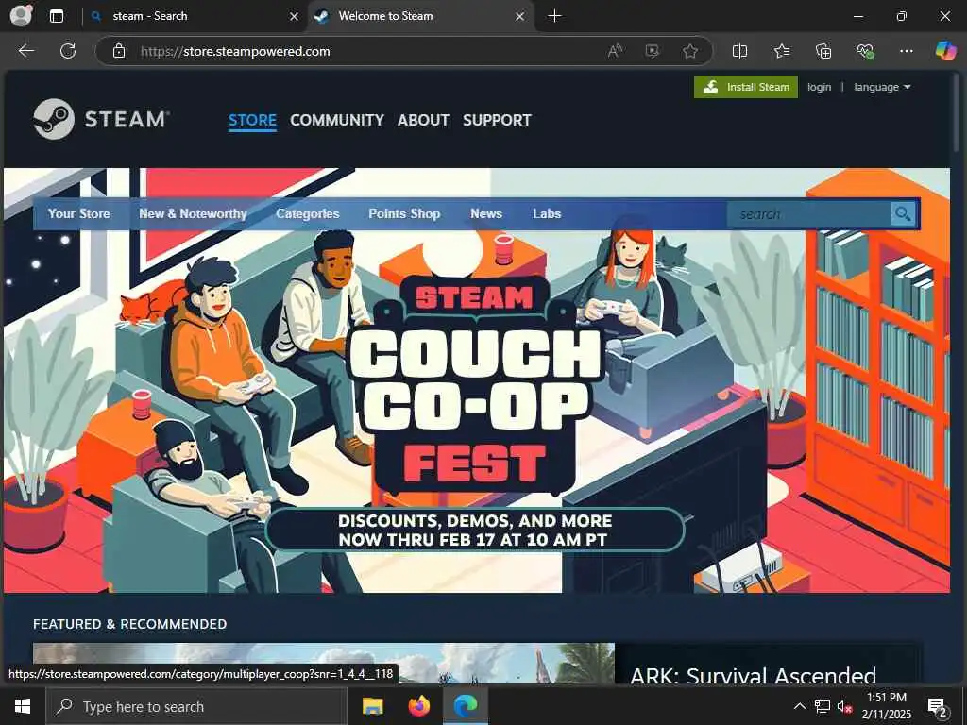Click the Steam logo in header
Viewport: 967px width, 725px height.
click(101, 119)
